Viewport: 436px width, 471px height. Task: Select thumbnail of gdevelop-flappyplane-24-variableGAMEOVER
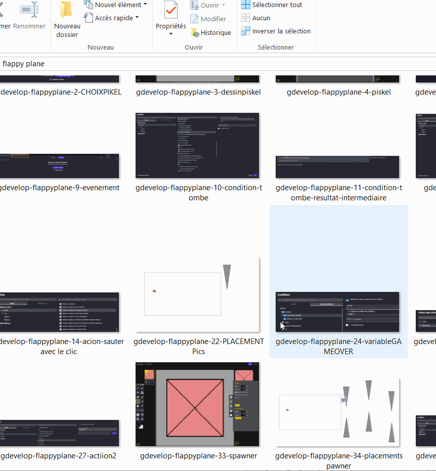[337, 312]
